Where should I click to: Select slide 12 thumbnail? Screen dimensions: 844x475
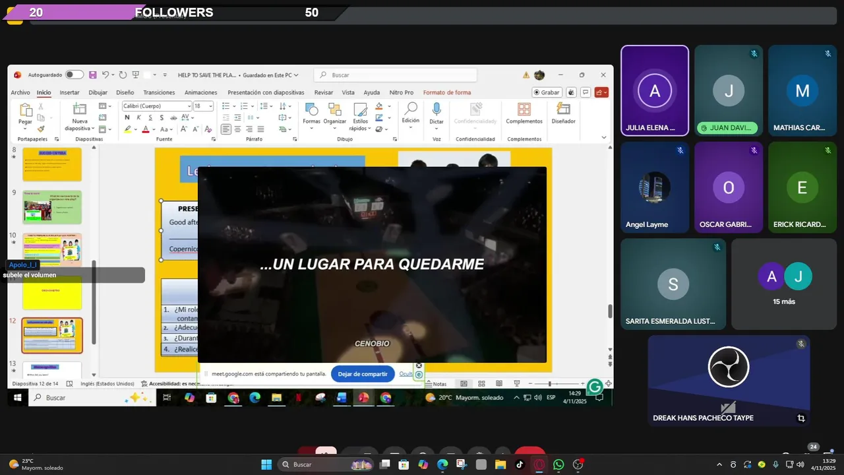click(52, 336)
